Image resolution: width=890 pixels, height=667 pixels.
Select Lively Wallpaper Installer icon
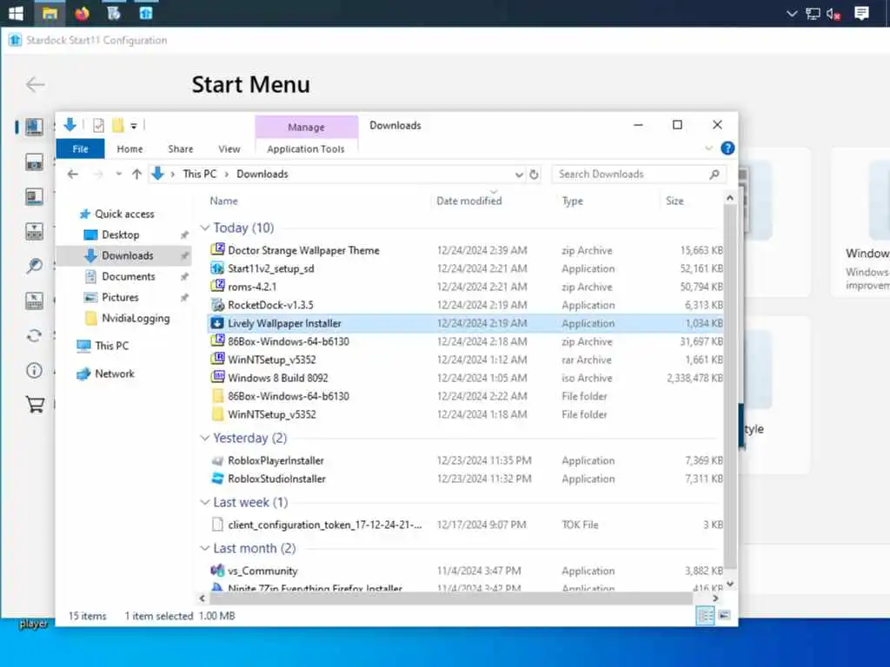(217, 323)
